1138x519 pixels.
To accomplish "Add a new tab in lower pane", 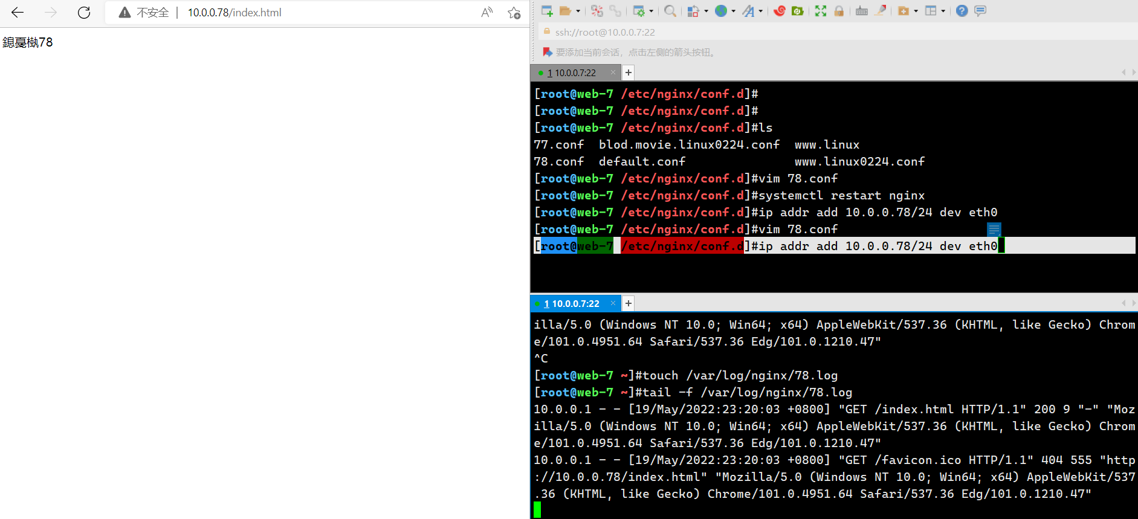I will 629,303.
